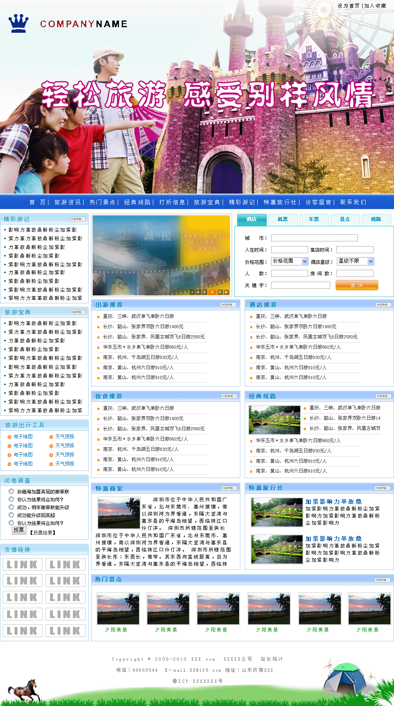Open 经典线路 in the navigation bar
The image size is (394, 706).
[137, 202]
